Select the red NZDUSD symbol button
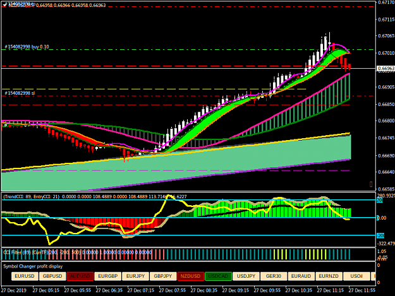 [191, 276]
